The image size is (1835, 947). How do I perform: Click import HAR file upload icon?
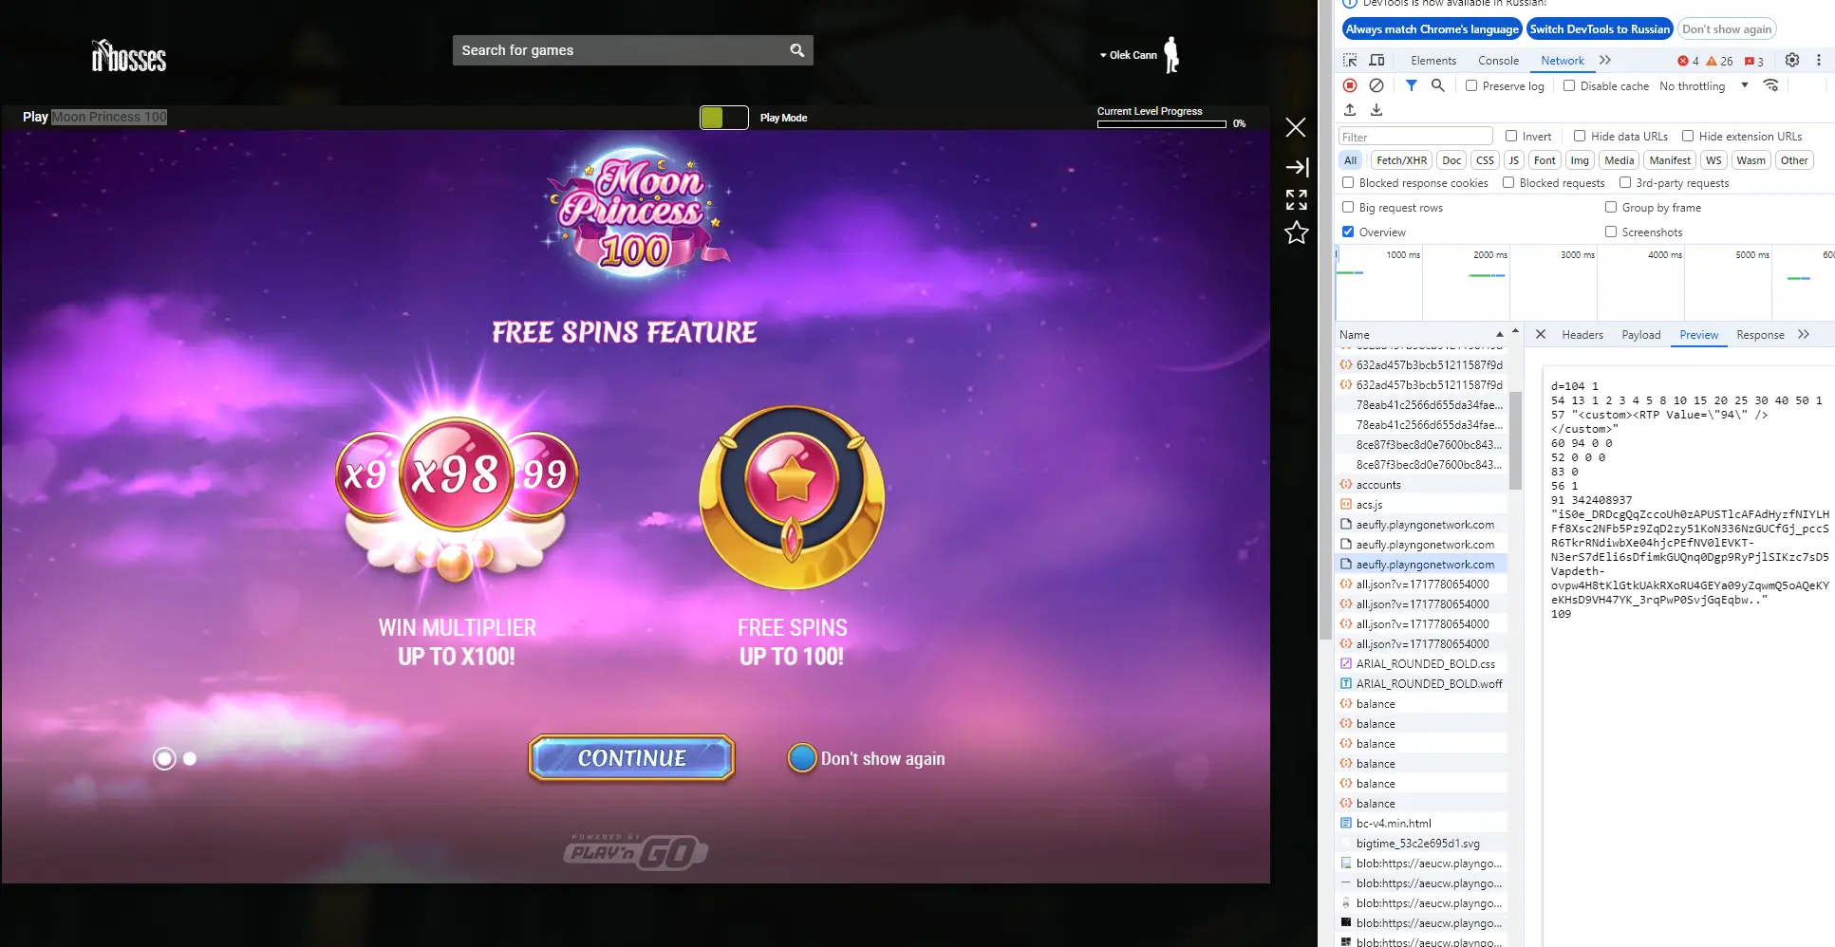click(1350, 110)
